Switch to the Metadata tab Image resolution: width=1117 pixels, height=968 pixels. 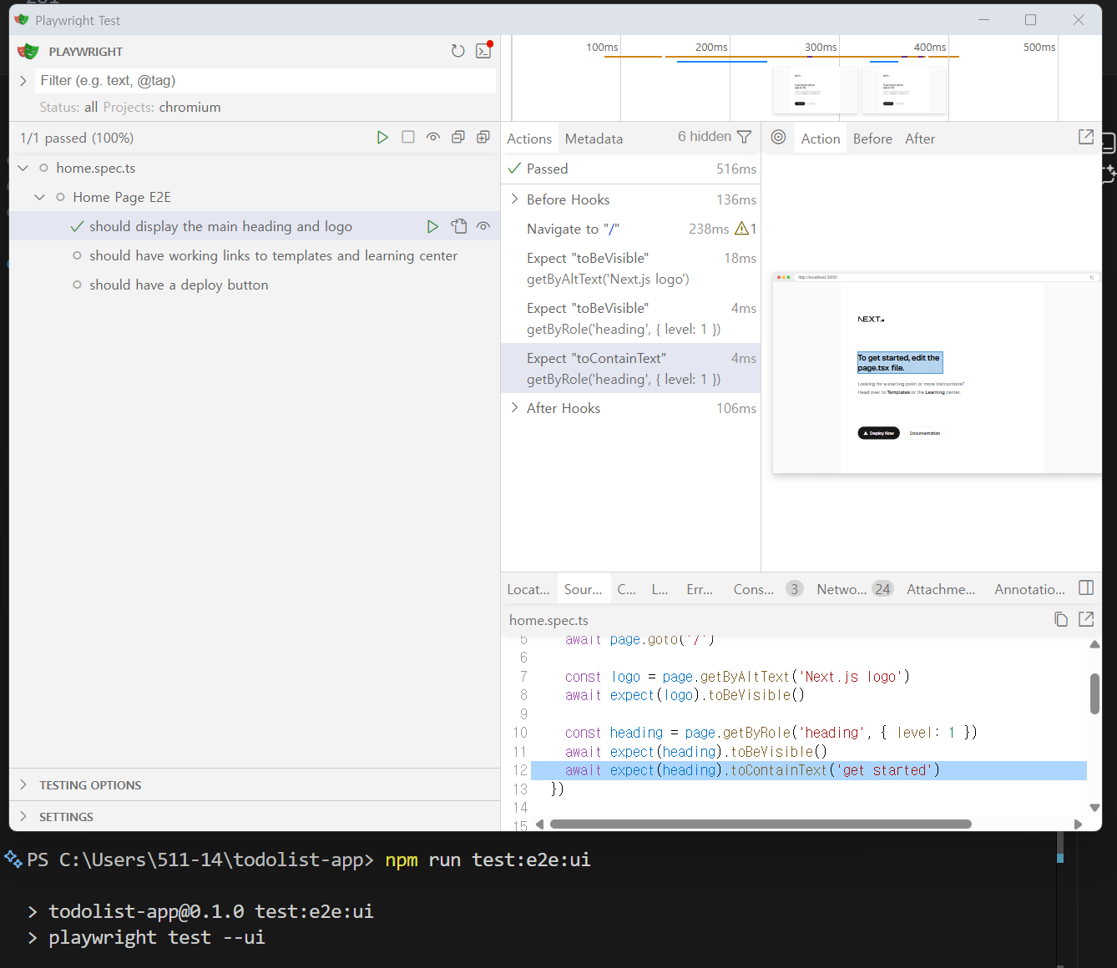[x=594, y=139]
